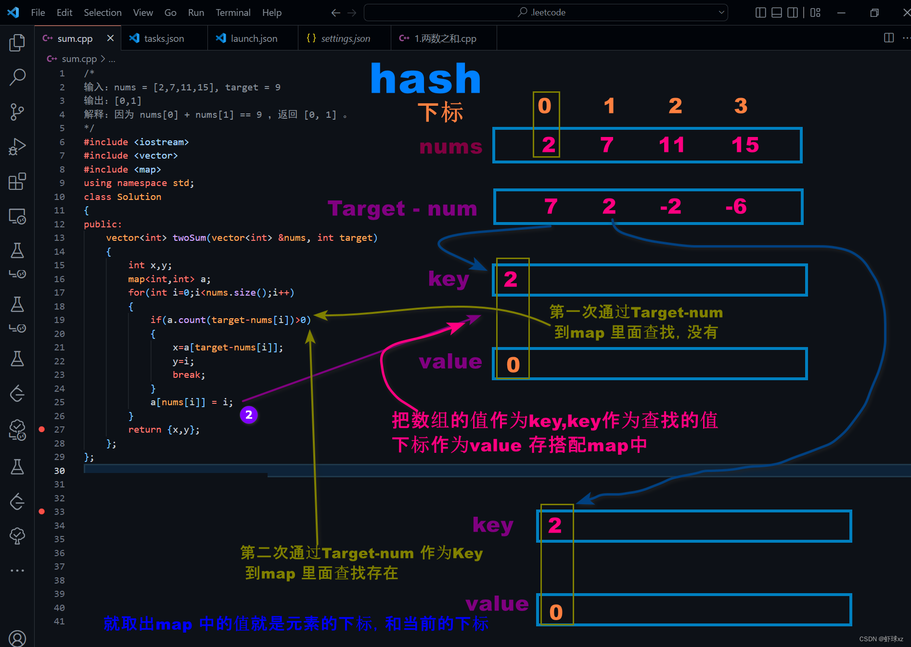Toggle the primary side bar layout button
Screen dimensions: 911x647
[761, 12]
